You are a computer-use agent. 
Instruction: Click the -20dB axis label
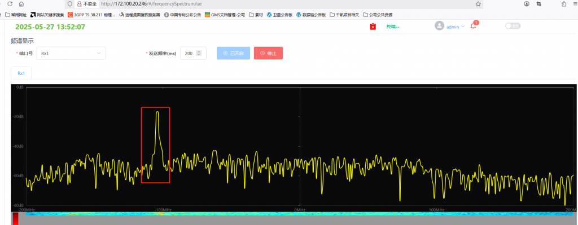point(19,117)
